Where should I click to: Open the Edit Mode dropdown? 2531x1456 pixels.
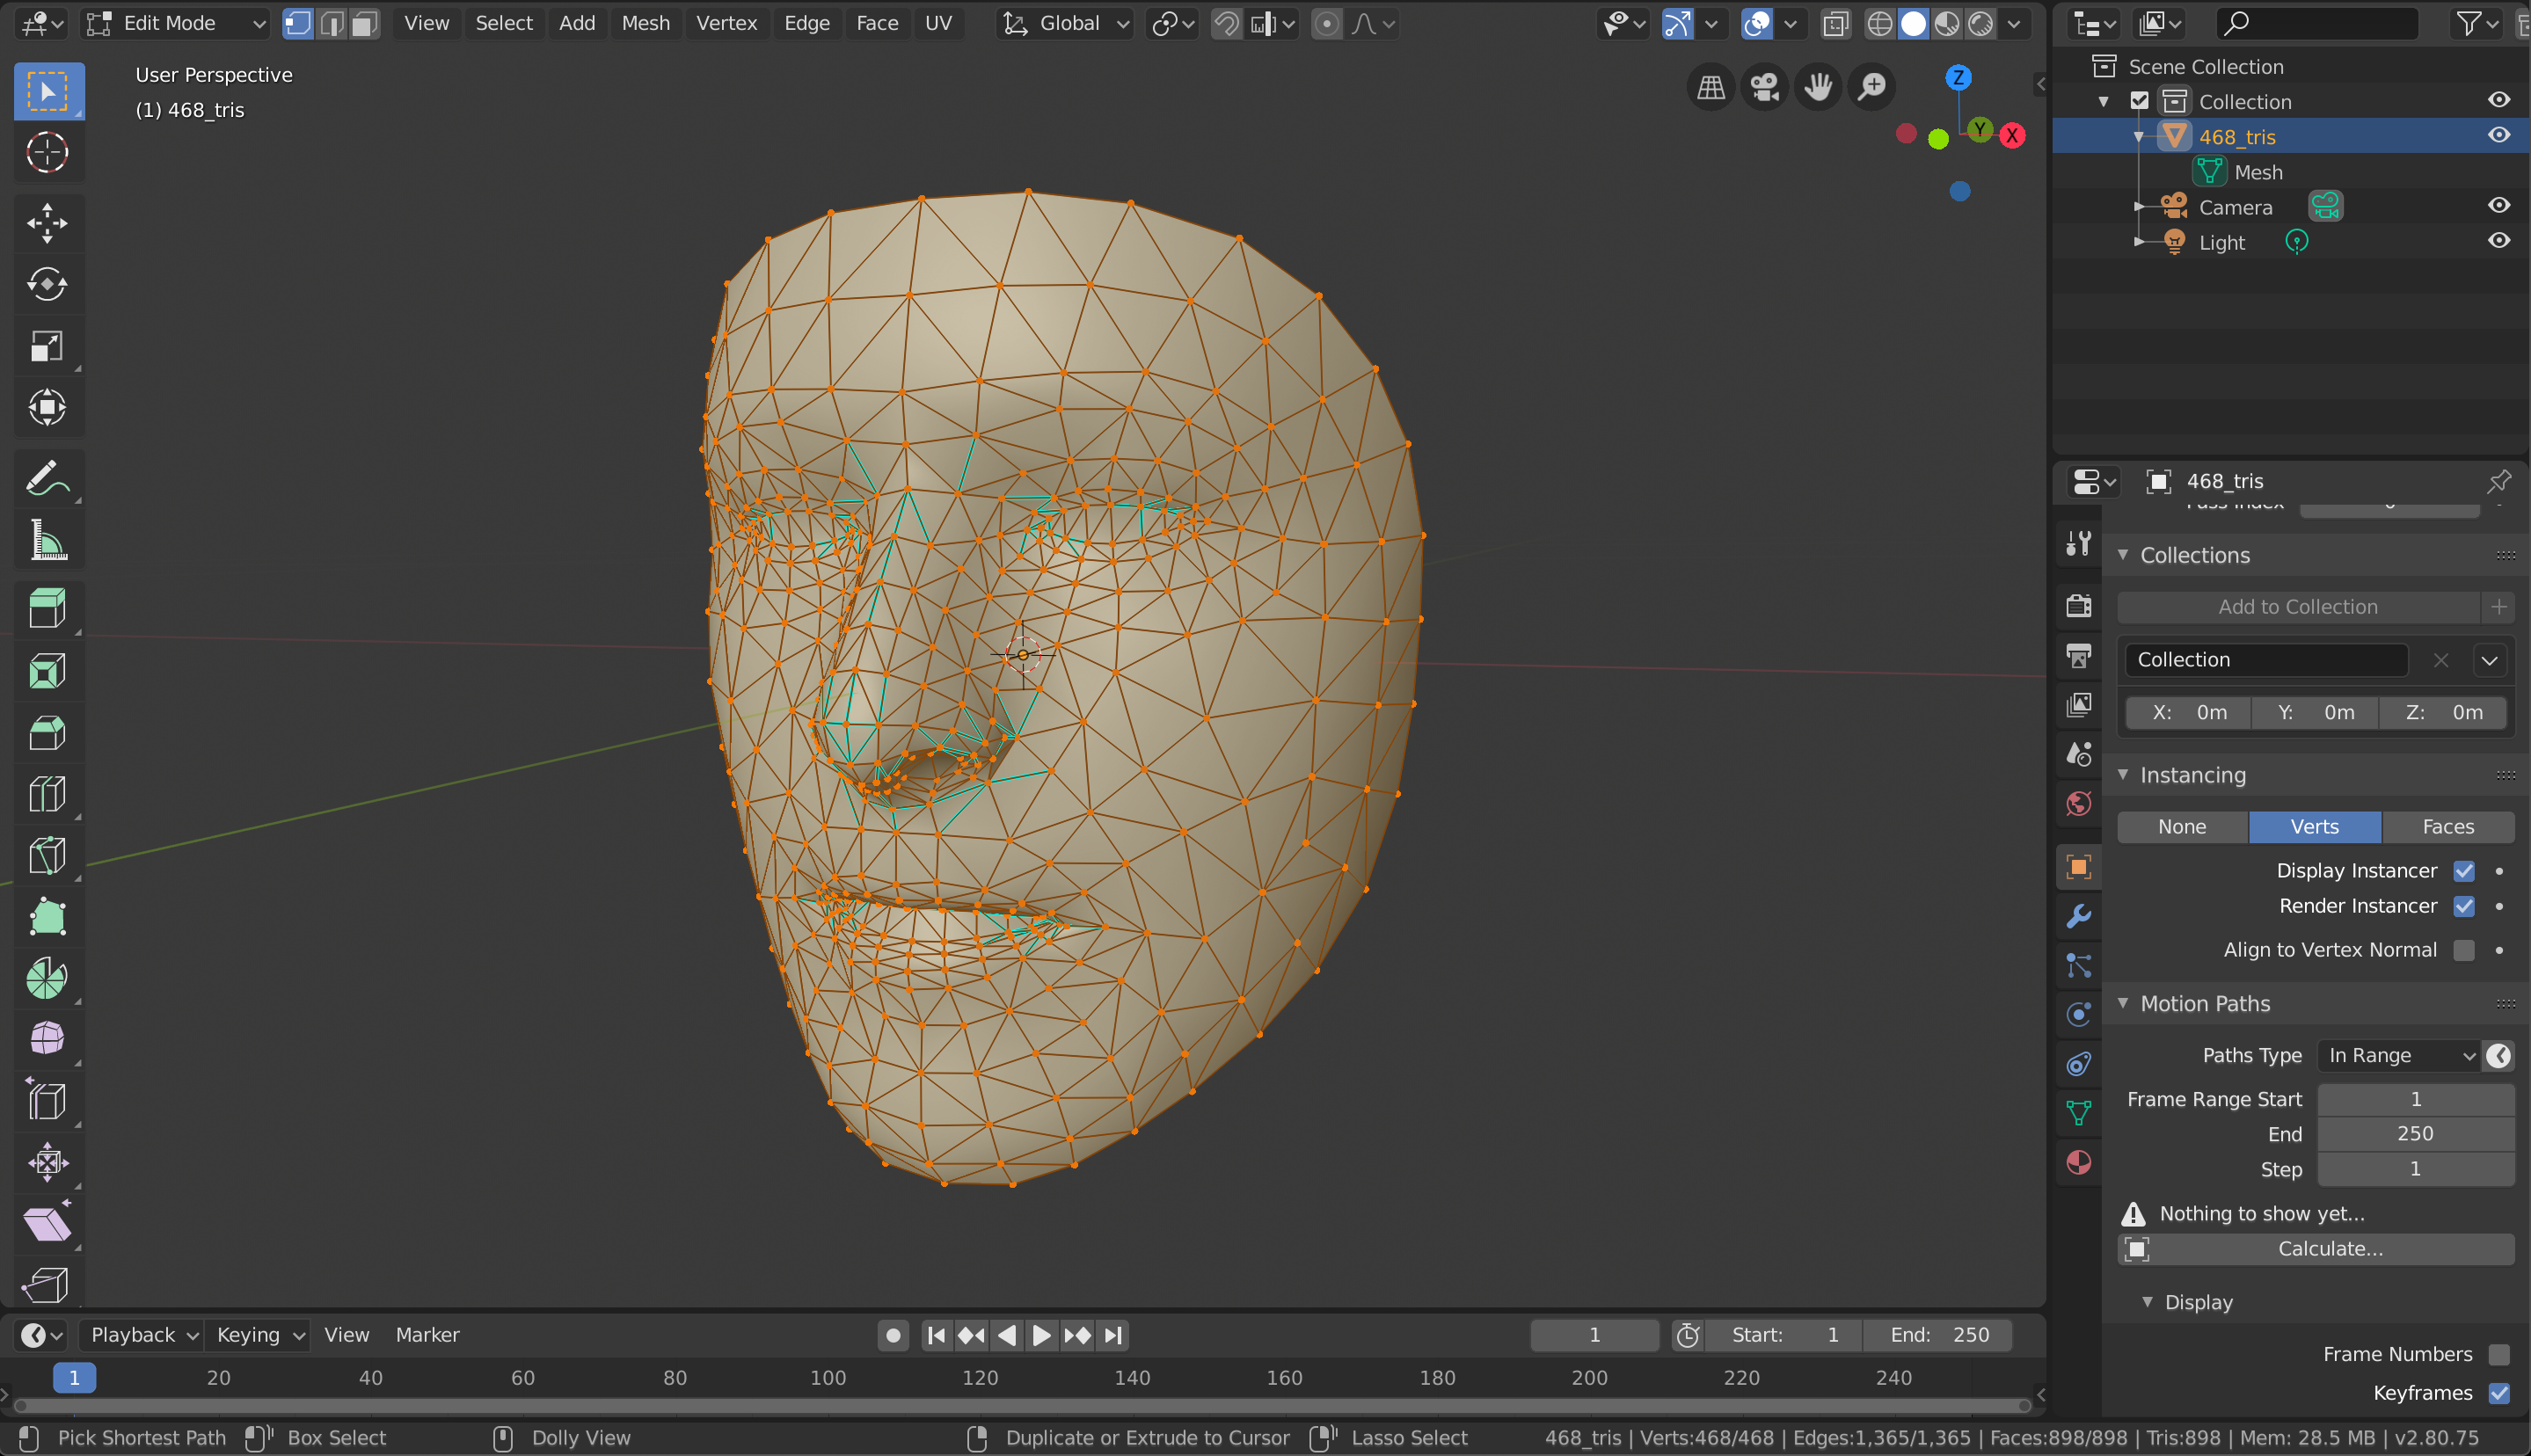(177, 23)
